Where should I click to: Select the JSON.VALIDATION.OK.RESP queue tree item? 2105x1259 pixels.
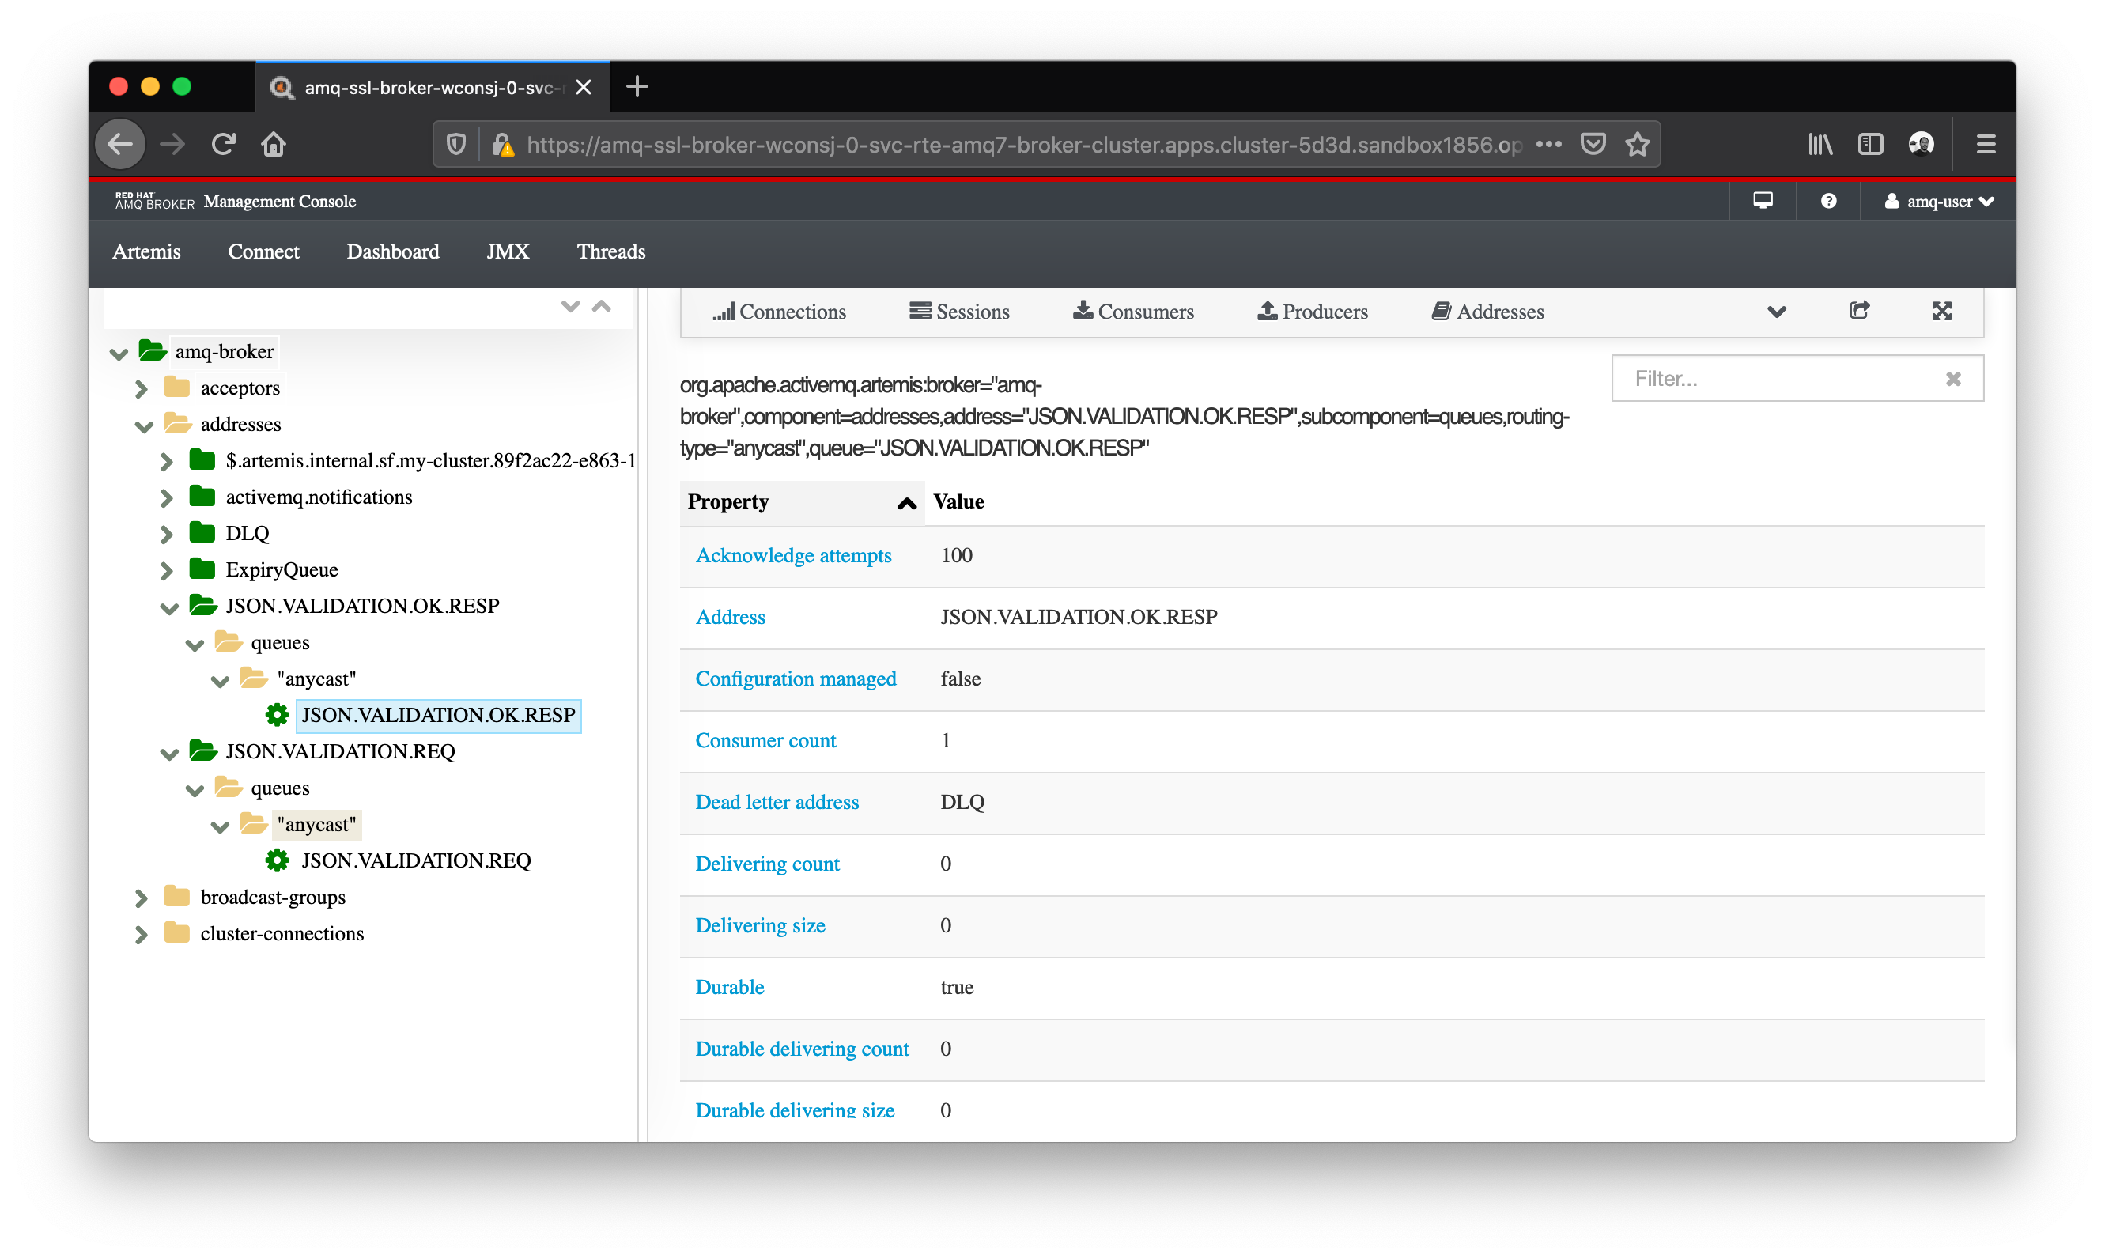437,715
